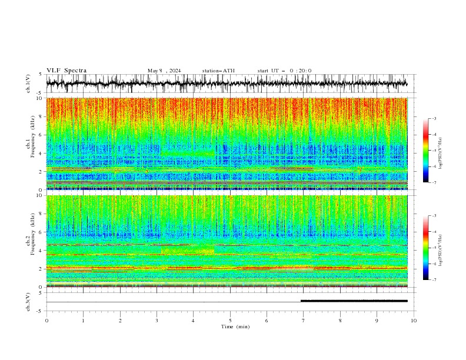This screenshot has width=466, height=360.
Task: Click the "-7" label on ch.2 colorbar
Action: coord(434,279)
